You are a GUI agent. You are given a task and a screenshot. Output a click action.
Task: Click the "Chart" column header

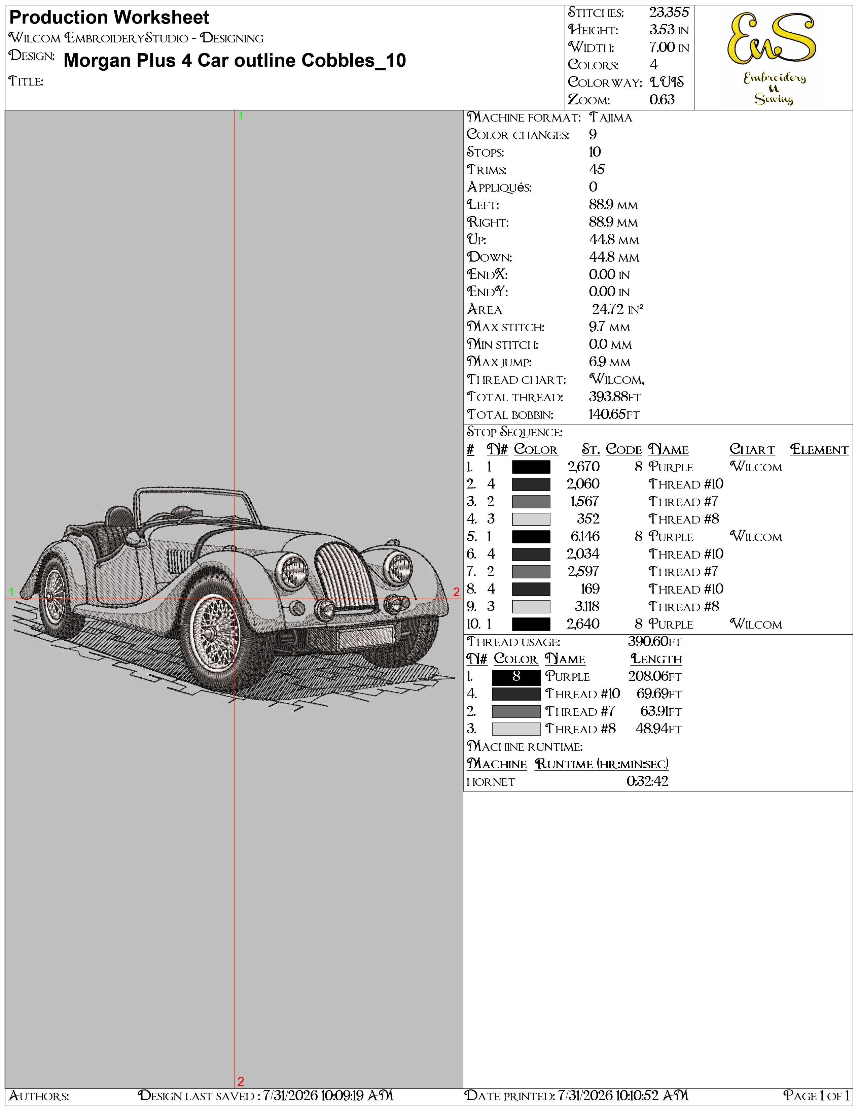tap(752, 450)
